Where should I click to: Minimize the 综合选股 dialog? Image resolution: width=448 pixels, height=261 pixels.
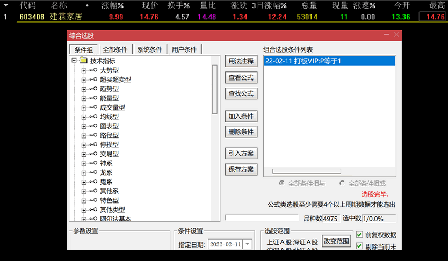(x=386, y=35)
